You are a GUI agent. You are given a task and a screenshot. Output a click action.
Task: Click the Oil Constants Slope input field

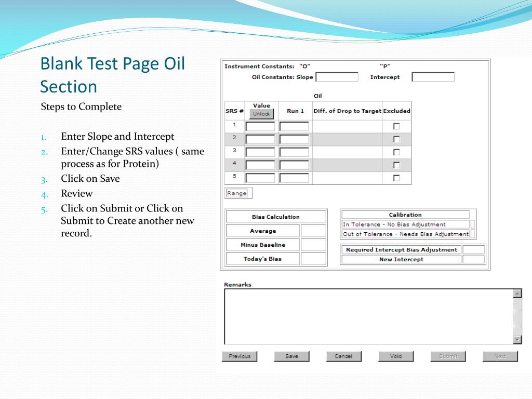[337, 77]
